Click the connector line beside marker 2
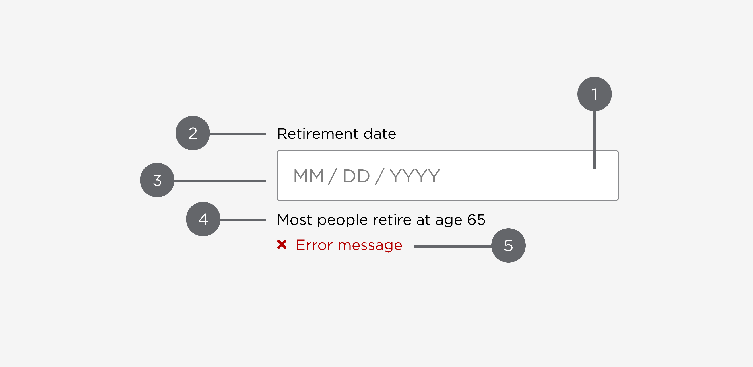Screen dimensions: 753x367 tap(238, 134)
